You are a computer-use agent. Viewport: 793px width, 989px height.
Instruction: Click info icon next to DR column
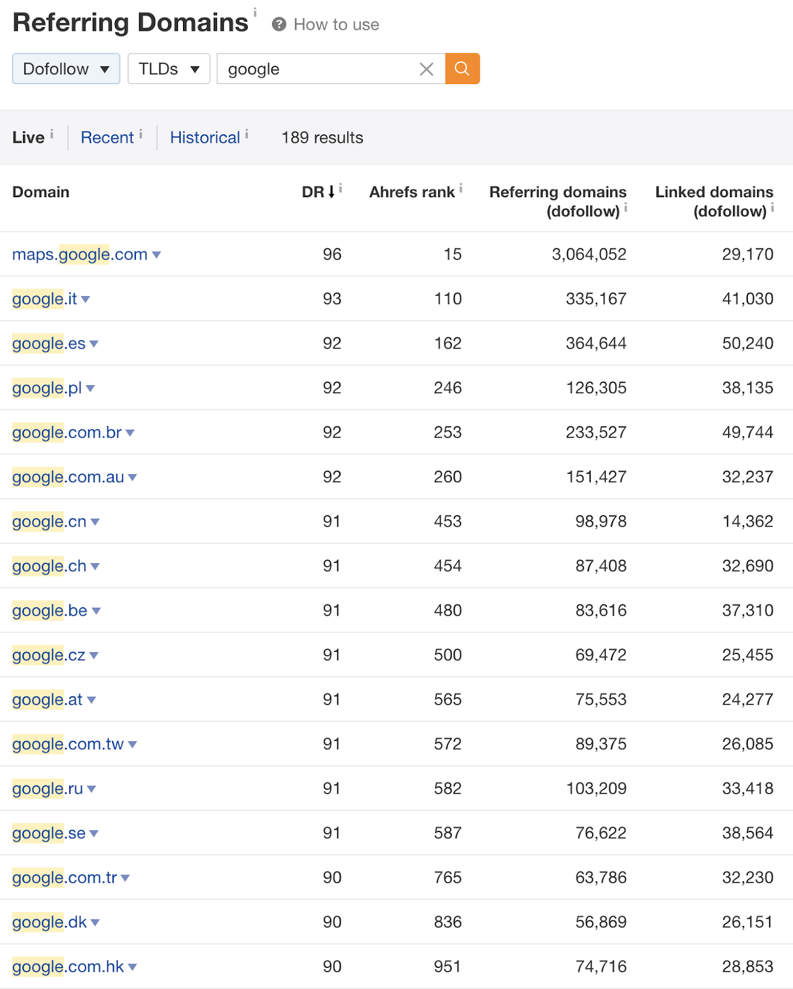[x=341, y=188]
